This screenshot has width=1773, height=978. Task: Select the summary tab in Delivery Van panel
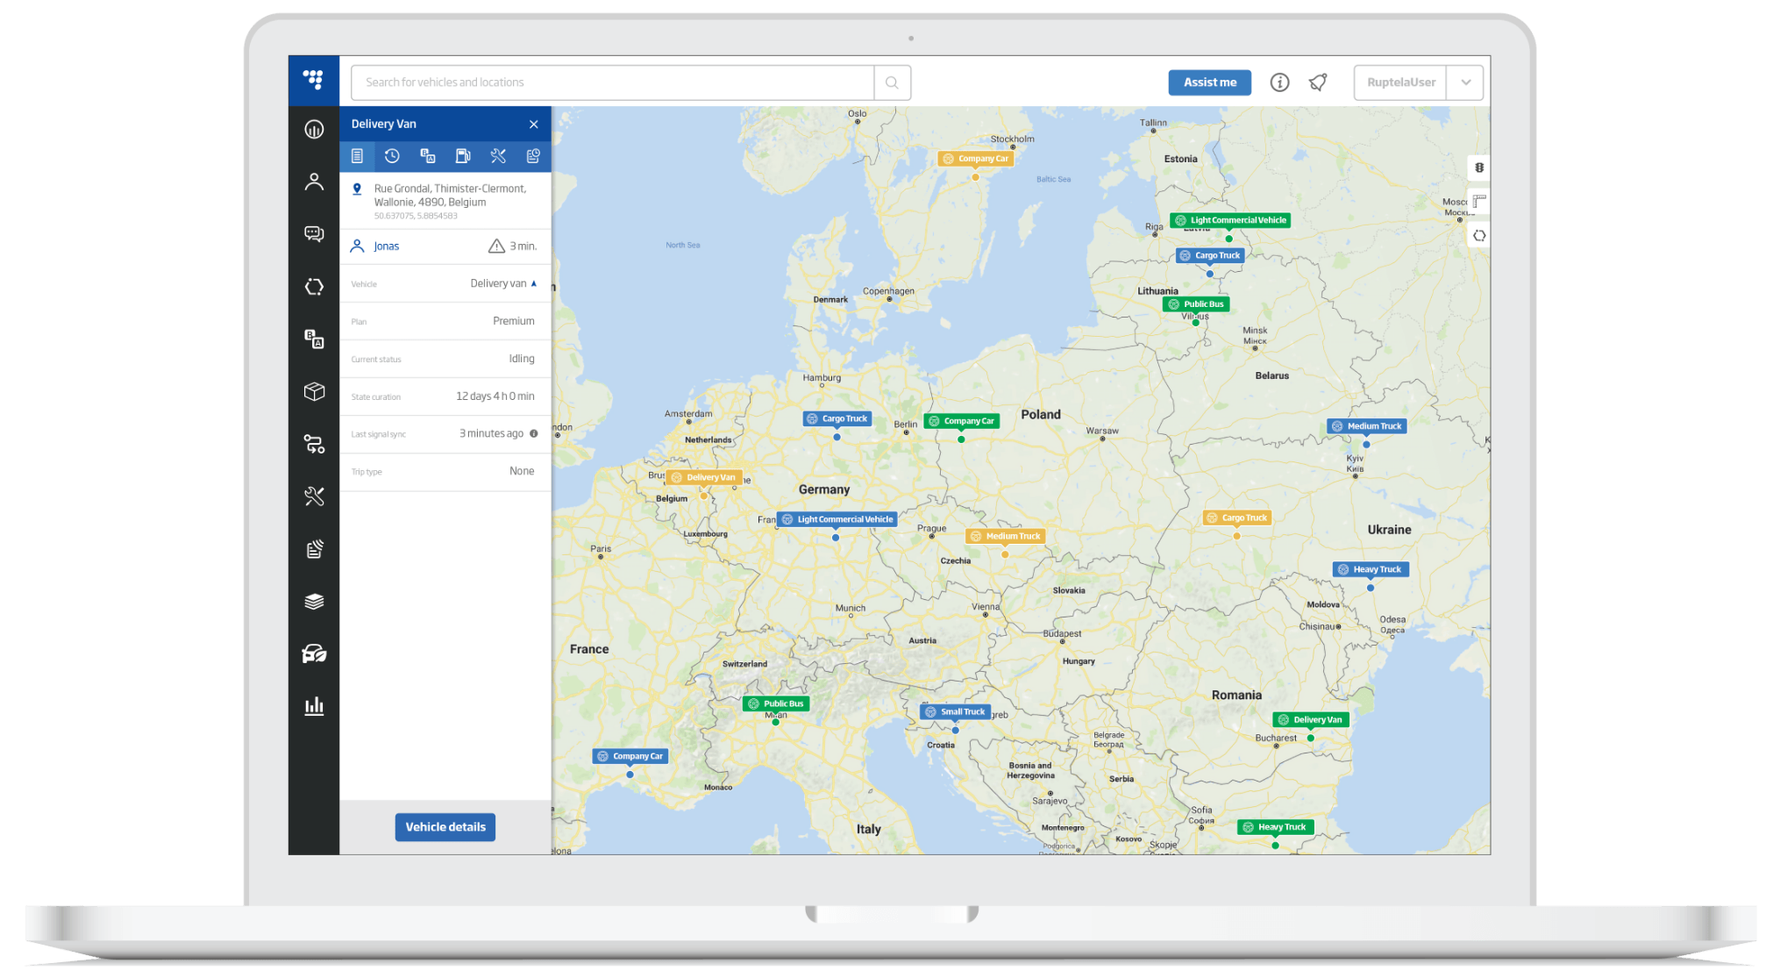(x=357, y=156)
